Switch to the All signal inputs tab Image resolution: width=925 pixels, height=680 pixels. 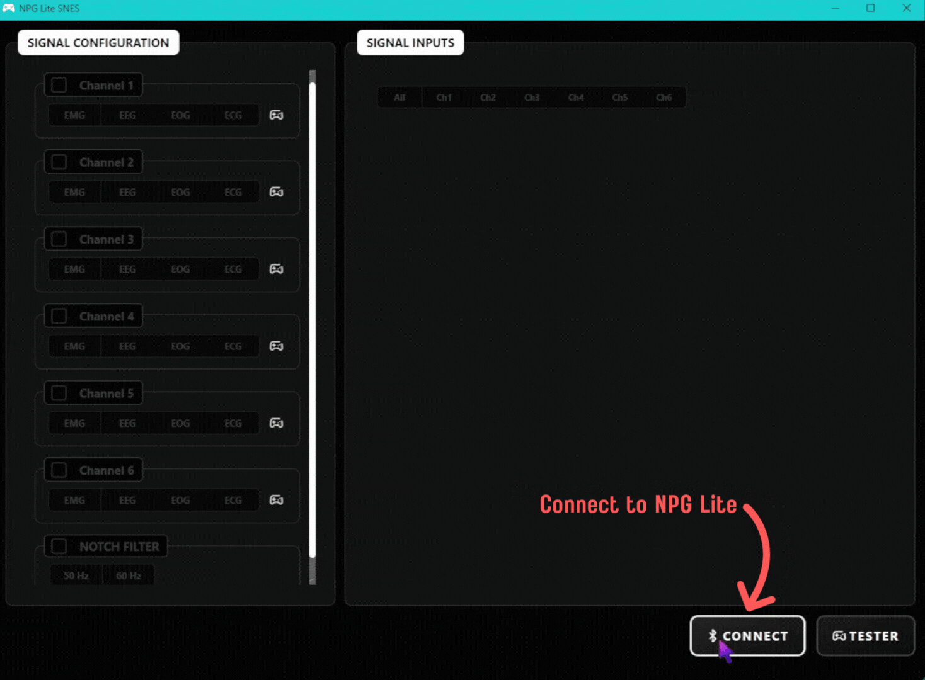click(399, 98)
